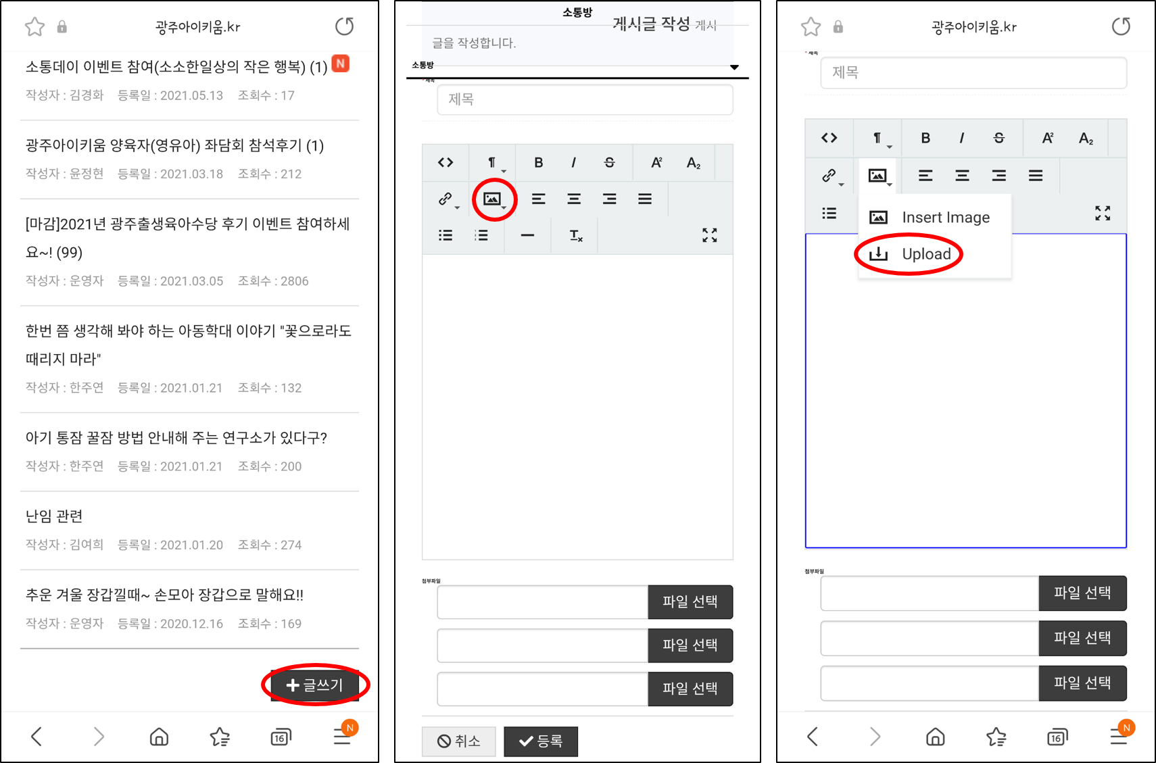1156x763 pixels.
Task: Select the numbered list icon
Action: 481,235
